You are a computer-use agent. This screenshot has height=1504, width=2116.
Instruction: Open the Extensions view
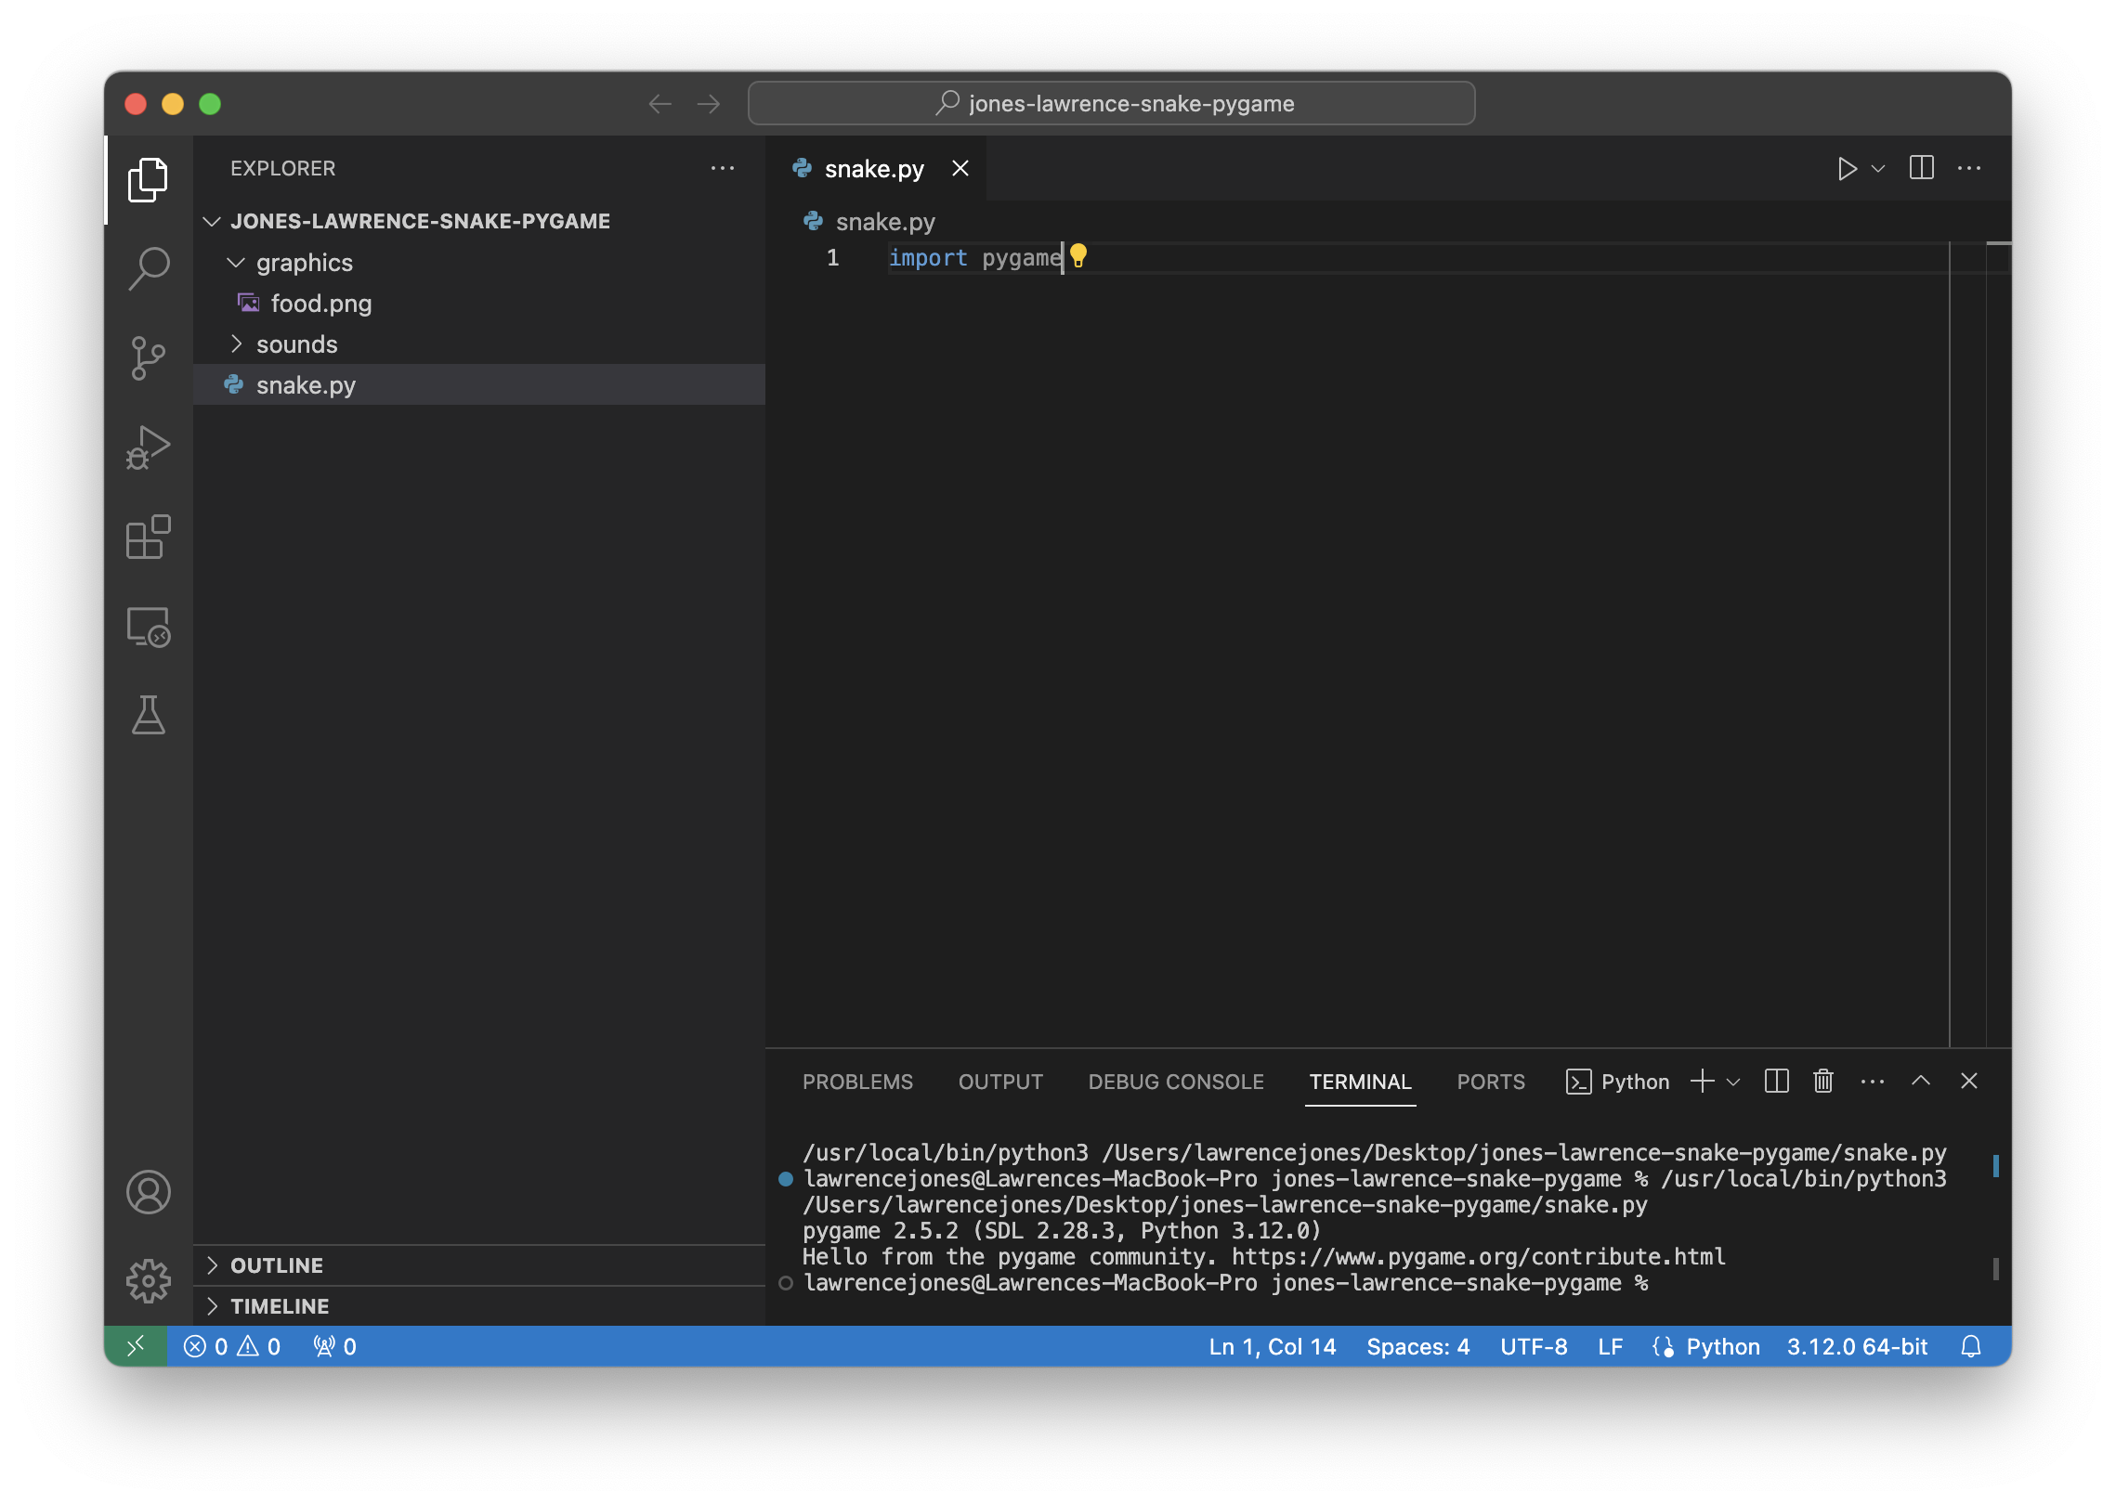pyautogui.click(x=149, y=537)
